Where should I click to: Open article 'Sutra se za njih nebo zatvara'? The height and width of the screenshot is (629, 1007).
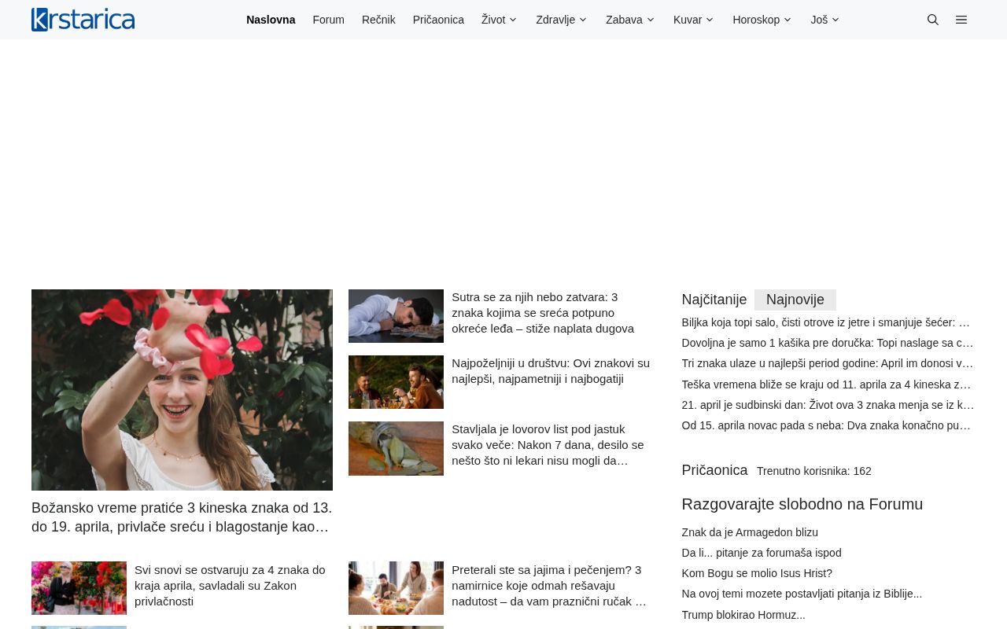[543, 312]
